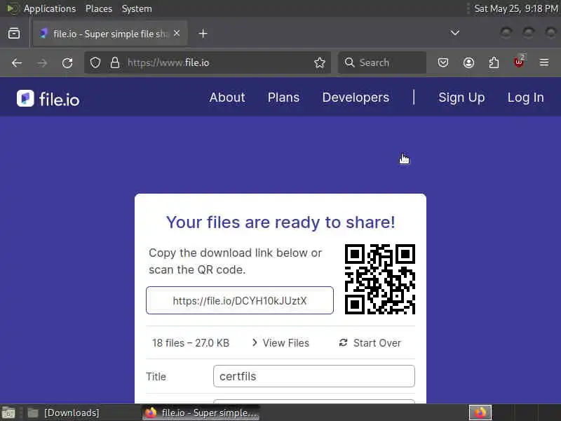The height and width of the screenshot is (421, 561).
Task: Click the clock showing Sat May 25
Action: [x=516, y=8]
